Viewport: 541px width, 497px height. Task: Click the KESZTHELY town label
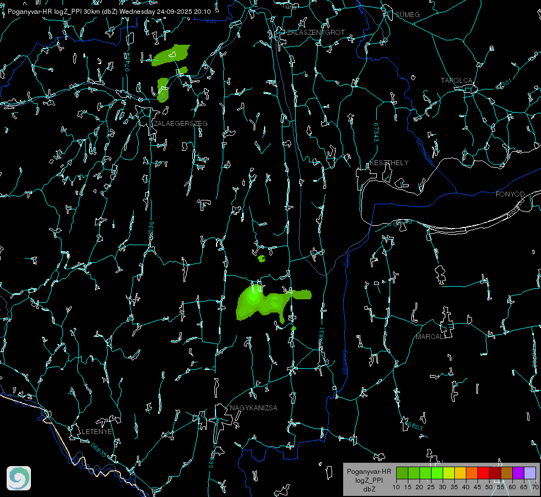tap(389, 162)
